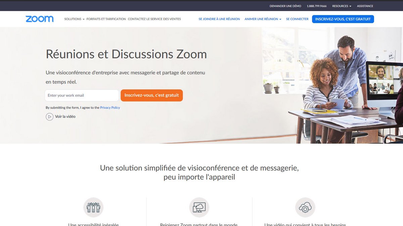
Task: Click the cloud gear circle icon
Action: click(305, 208)
